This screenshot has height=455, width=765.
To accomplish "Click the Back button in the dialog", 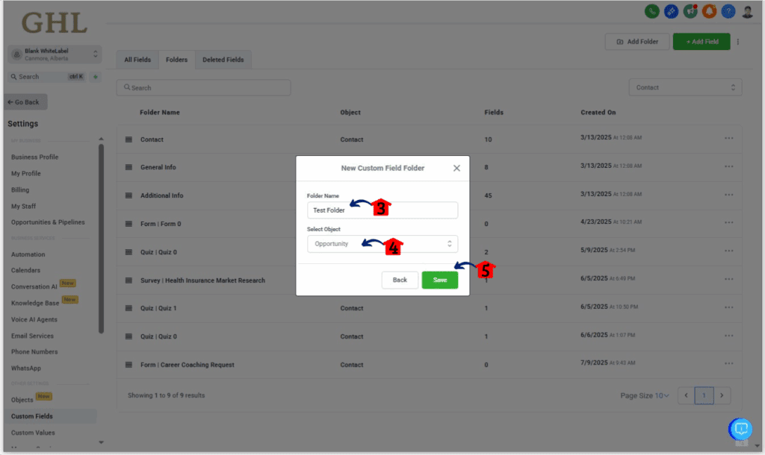I will pos(400,280).
